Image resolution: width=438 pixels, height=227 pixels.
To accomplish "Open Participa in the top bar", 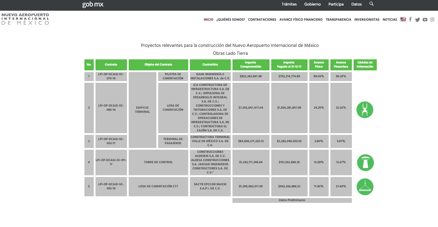I will coord(336,4).
